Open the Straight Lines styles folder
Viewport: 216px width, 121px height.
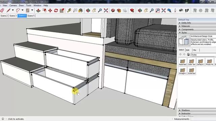pyautogui.click(x=183, y=71)
